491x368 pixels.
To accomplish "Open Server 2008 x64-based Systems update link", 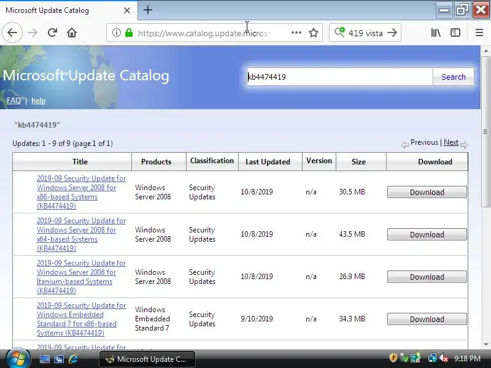I will click(81, 234).
